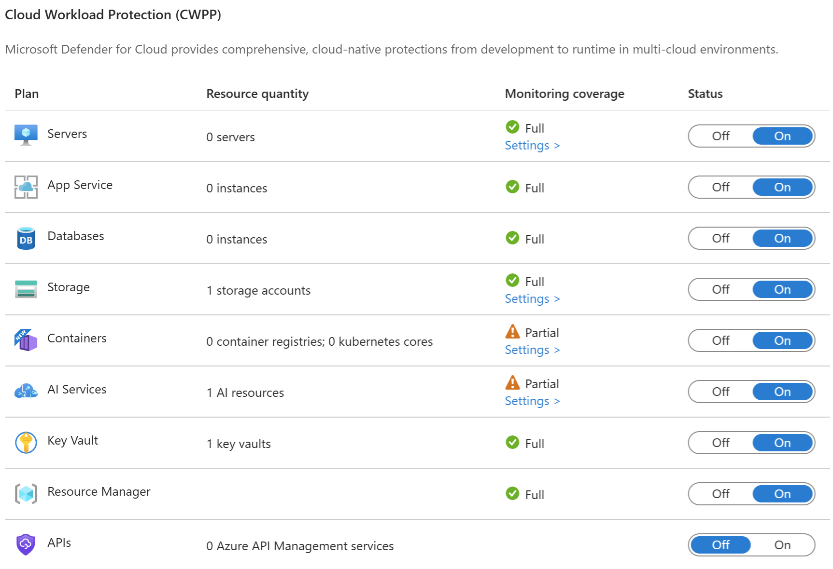Turn off the Databases plan

click(720, 238)
